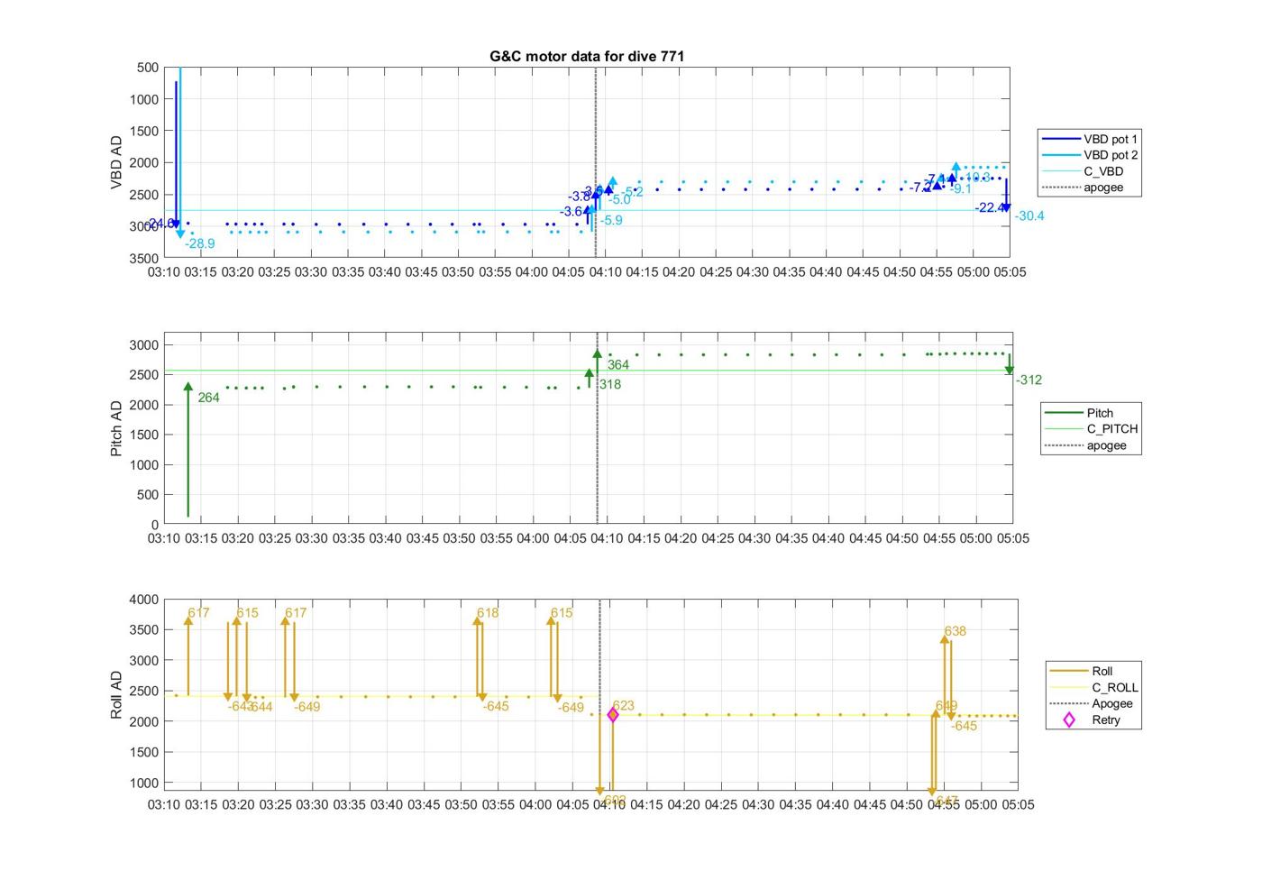Click the "318" pitch move label
1262x889 pixels.
point(610,384)
